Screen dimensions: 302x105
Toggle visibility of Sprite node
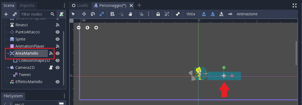point(57,39)
